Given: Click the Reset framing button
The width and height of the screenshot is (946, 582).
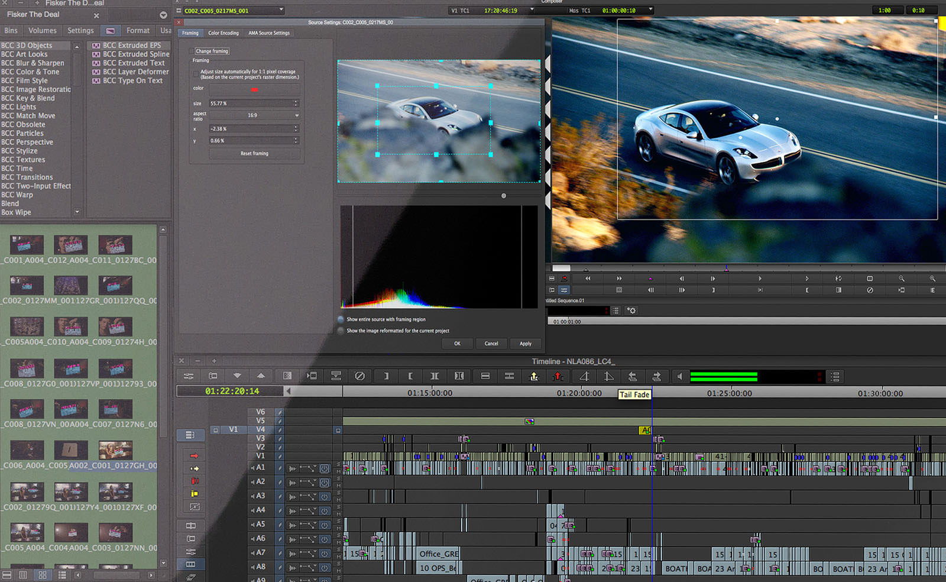Looking at the screenshot, I should point(254,153).
